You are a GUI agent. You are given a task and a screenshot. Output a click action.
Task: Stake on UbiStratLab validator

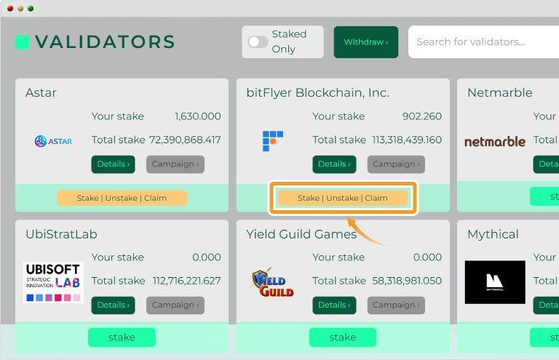[122, 337]
